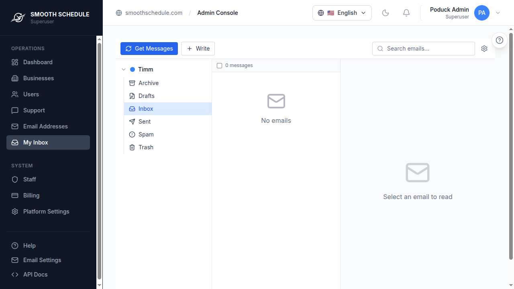Open email settings gear icon
Screen dimensions: 514x289
484,49
